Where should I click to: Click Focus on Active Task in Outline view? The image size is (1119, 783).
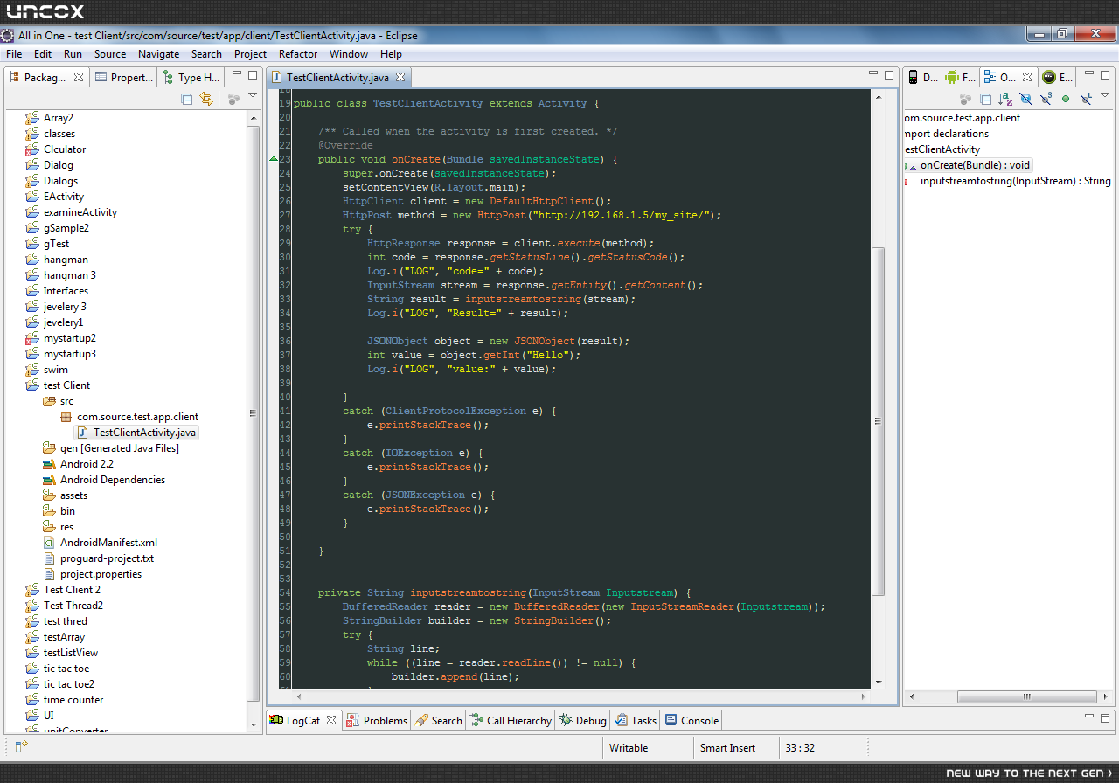click(x=966, y=99)
